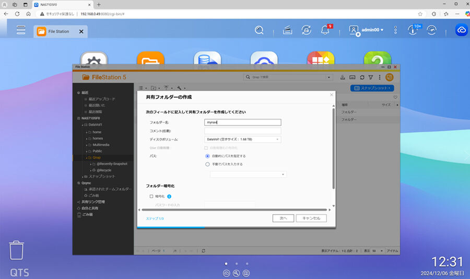This screenshot has height=279, width=470.
Task: Open the create folder toolbar dropdown
Action: [x=155, y=88]
